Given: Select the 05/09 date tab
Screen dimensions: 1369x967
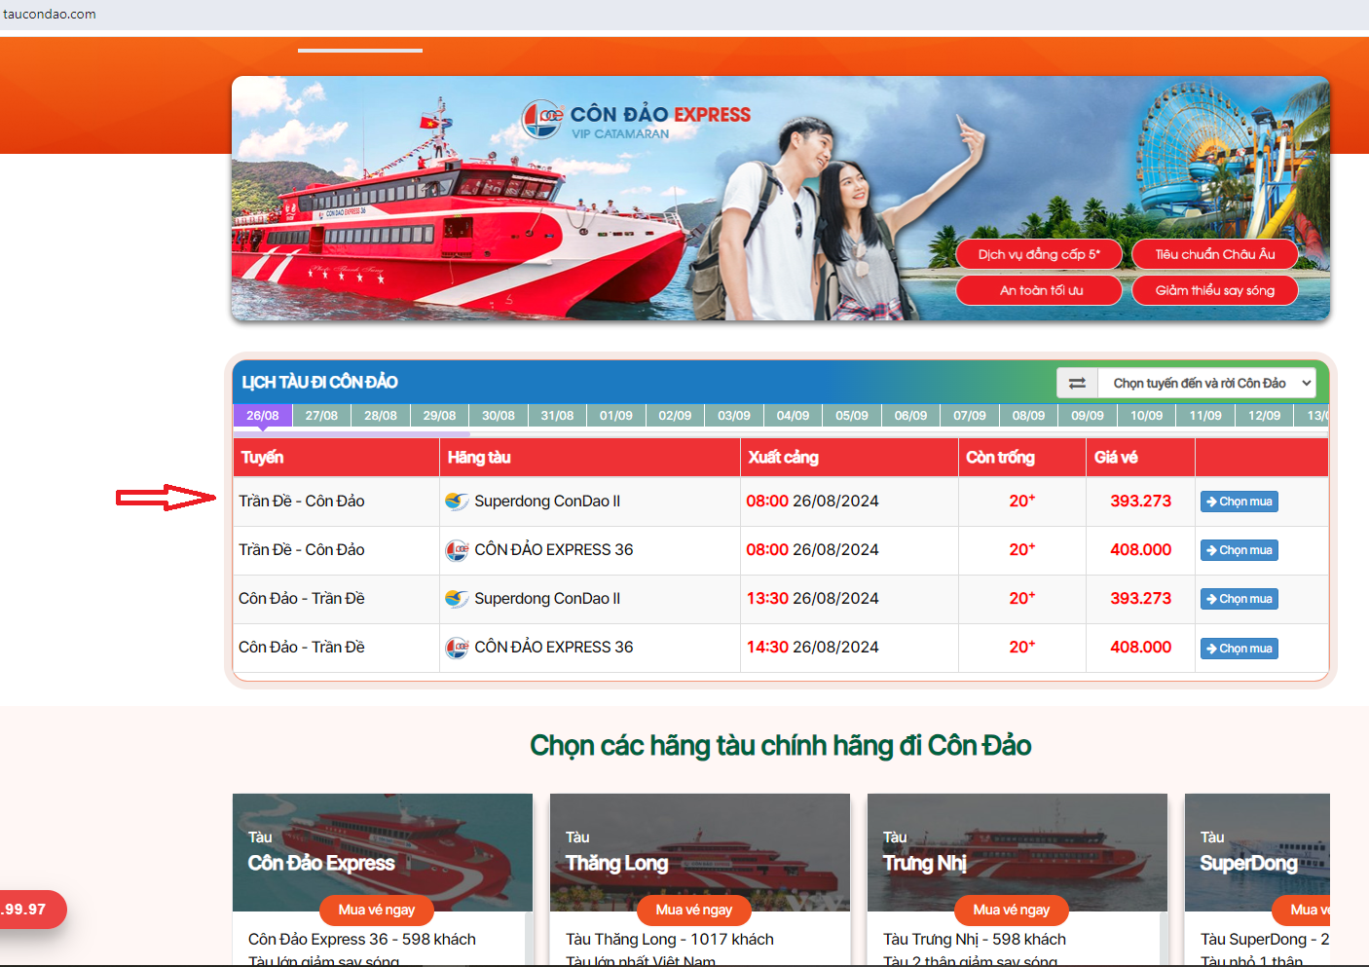Looking at the screenshot, I should pyautogui.click(x=852, y=416).
